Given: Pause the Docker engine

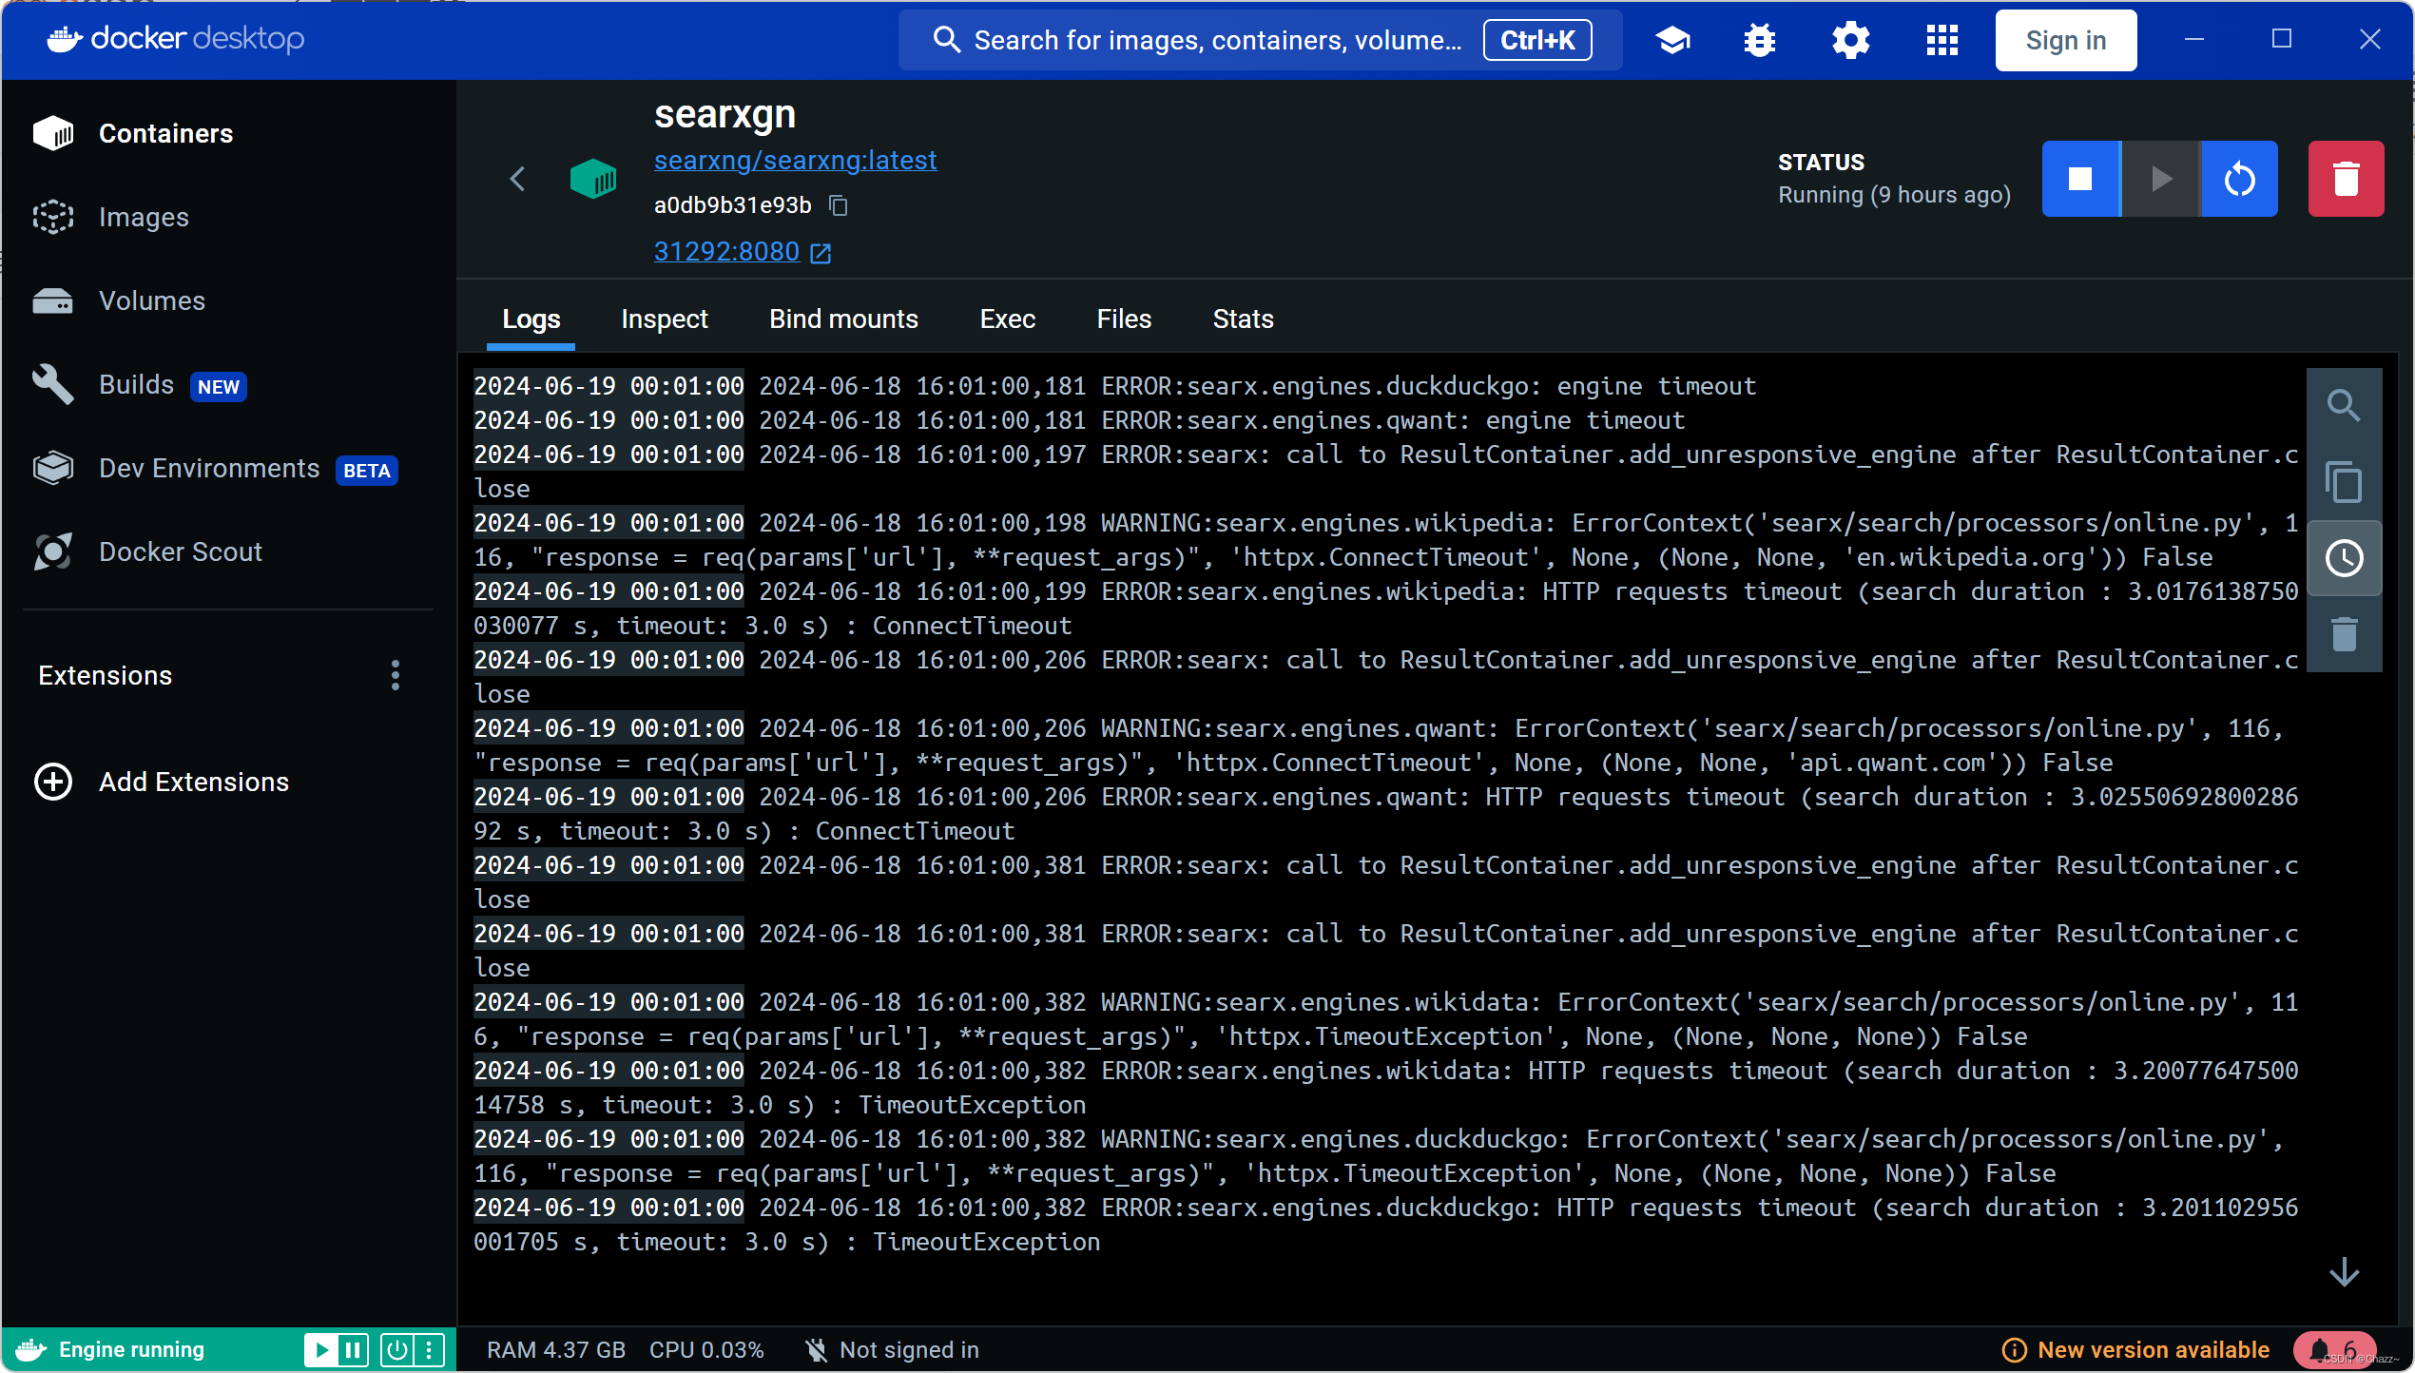Looking at the screenshot, I should coord(353,1349).
